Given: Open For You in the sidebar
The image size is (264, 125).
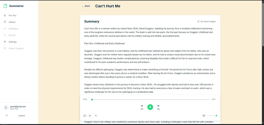Looking at the screenshot, I should pos(12,16).
